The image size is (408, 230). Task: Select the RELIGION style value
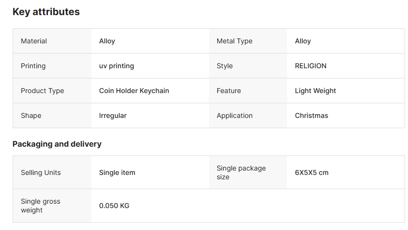[x=311, y=66]
